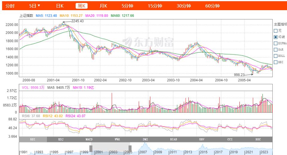Switch to the DMI indicator tab
This screenshot has width=287, height=155.
tap(146, 139)
